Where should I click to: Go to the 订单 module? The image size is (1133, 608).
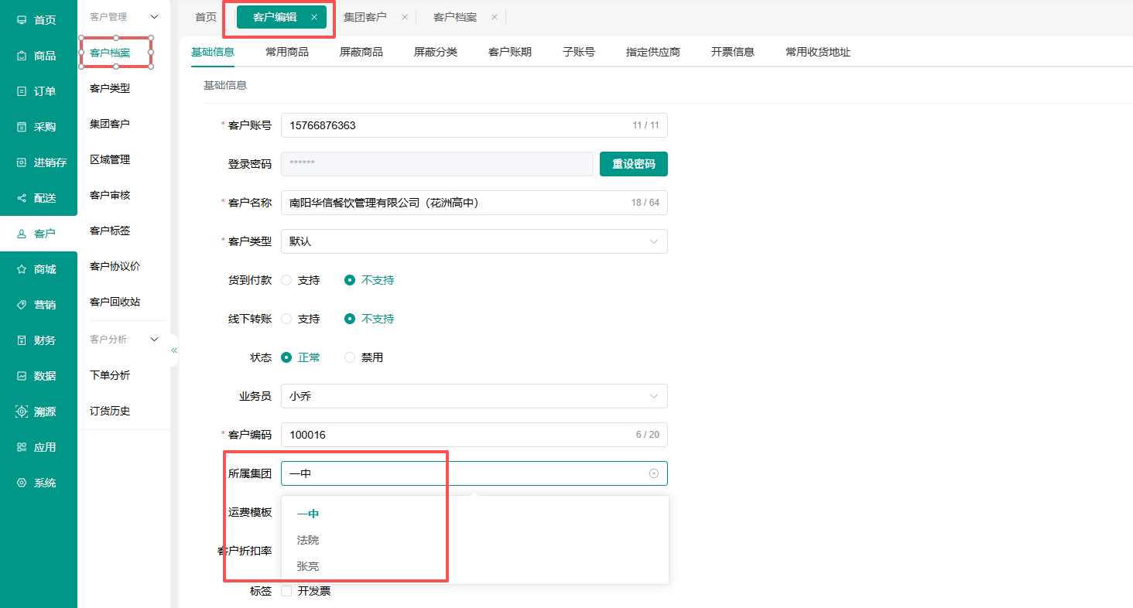[x=39, y=91]
